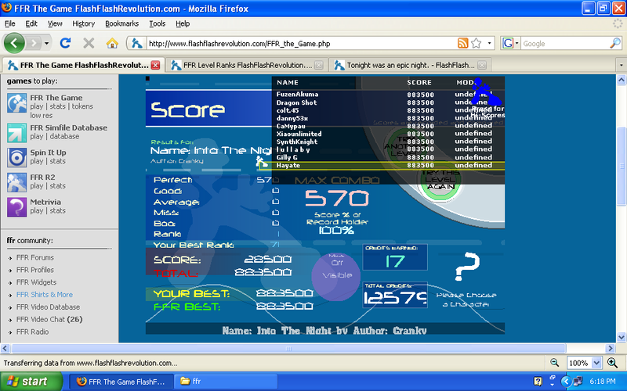
Task: Click the RSS feed icon in address bar
Action: (x=464, y=43)
